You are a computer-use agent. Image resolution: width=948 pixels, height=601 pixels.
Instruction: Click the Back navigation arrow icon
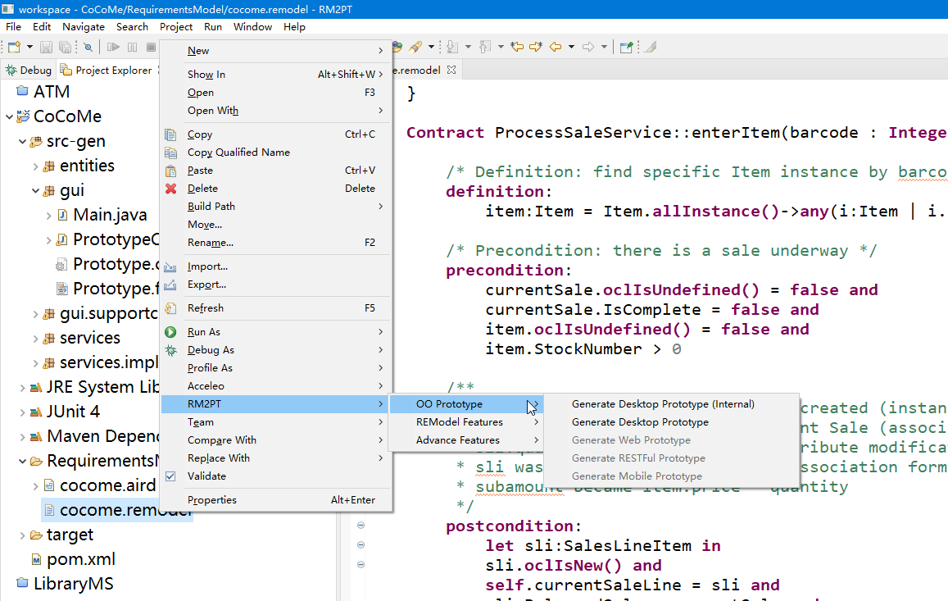click(x=556, y=48)
